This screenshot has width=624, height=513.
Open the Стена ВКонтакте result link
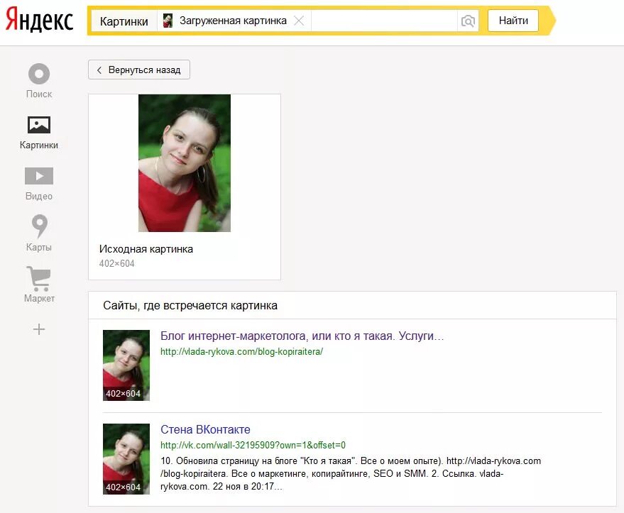click(205, 429)
